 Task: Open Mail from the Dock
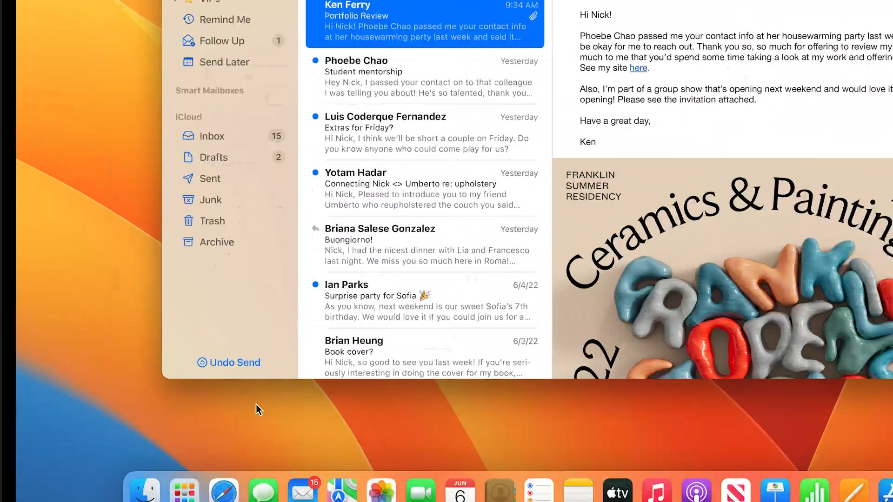tap(302, 490)
